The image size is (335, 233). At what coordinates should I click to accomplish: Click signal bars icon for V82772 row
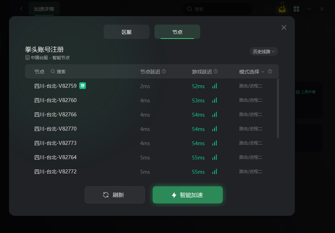pyautogui.click(x=215, y=172)
